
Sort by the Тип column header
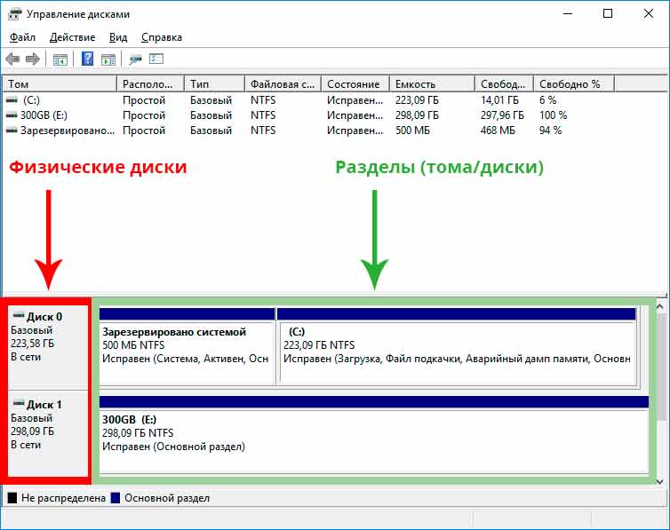coord(214,84)
